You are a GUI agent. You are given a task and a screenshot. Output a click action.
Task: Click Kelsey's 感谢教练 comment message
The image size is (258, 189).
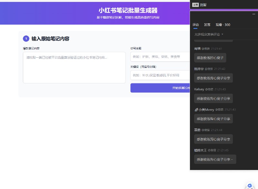(213, 98)
